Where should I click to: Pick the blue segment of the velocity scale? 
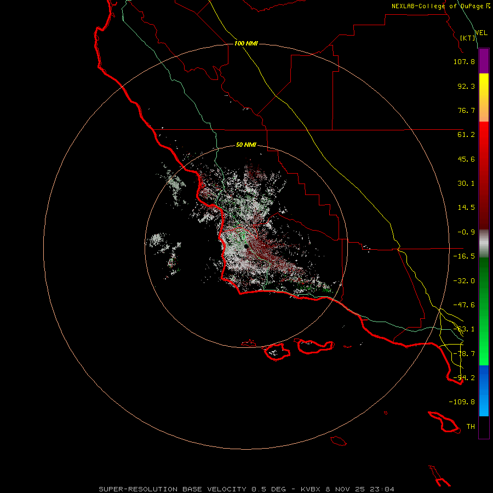[x=484, y=391]
